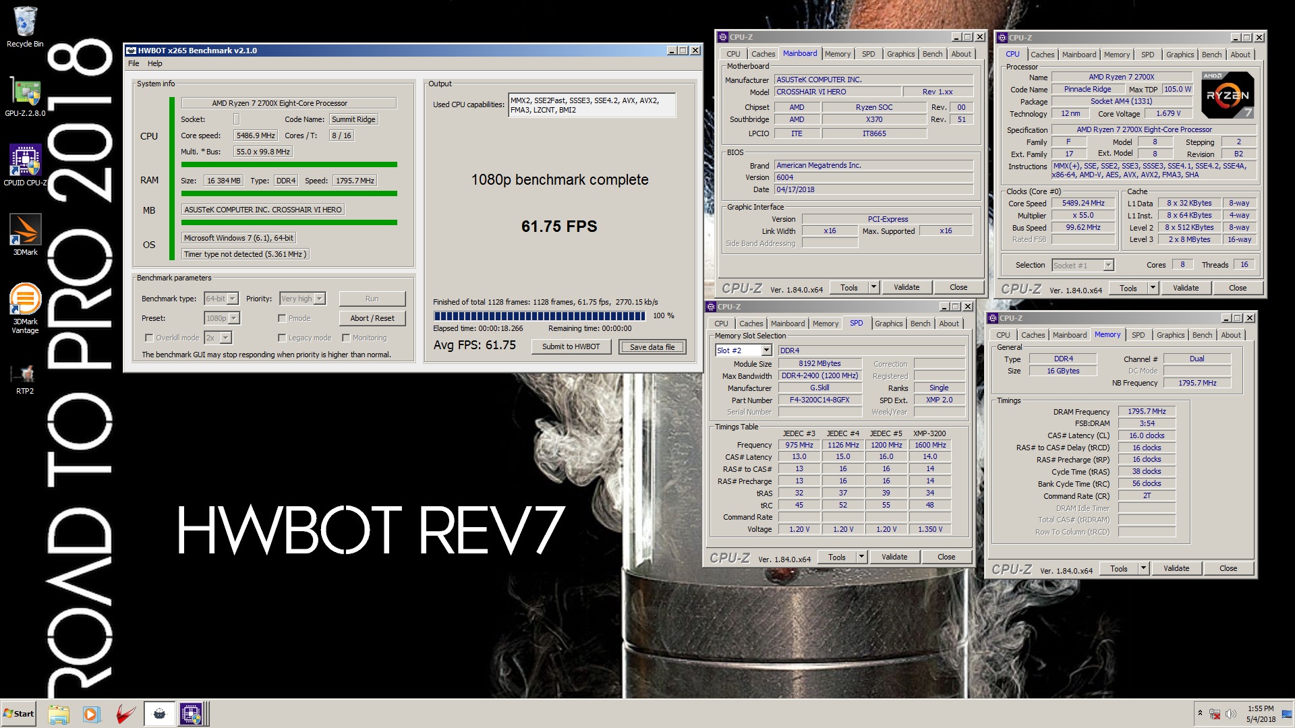This screenshot has height=728, width=1295.
Task: Click the Used CPU capabilities text box
Action: click(592, 105)
